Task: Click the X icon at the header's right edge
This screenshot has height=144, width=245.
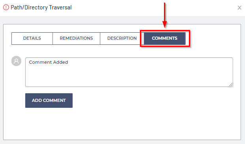Action: click(x=239, y=7)
